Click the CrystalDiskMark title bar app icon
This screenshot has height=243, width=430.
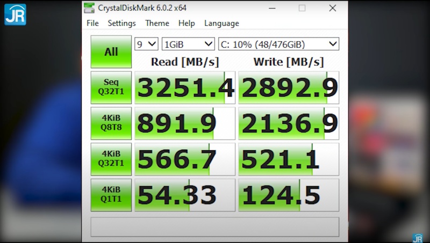(89, 8)
